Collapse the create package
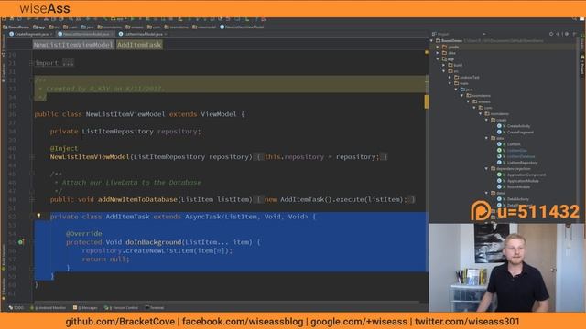Screen dimensions: 586x329 (486, 120)
